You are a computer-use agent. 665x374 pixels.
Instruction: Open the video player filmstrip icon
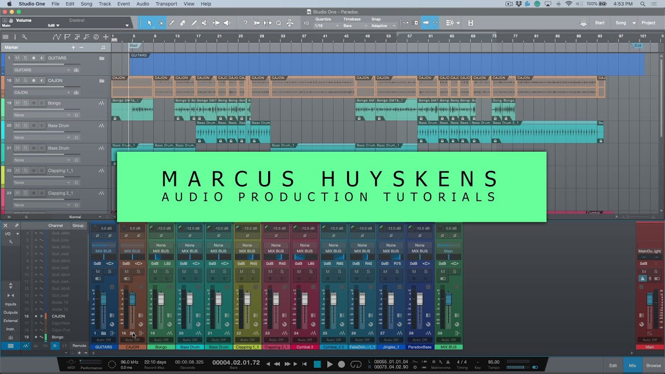point(471,23)
